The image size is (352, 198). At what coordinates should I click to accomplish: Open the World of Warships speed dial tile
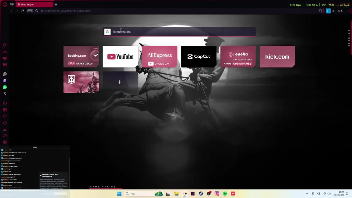coord(81,82)
